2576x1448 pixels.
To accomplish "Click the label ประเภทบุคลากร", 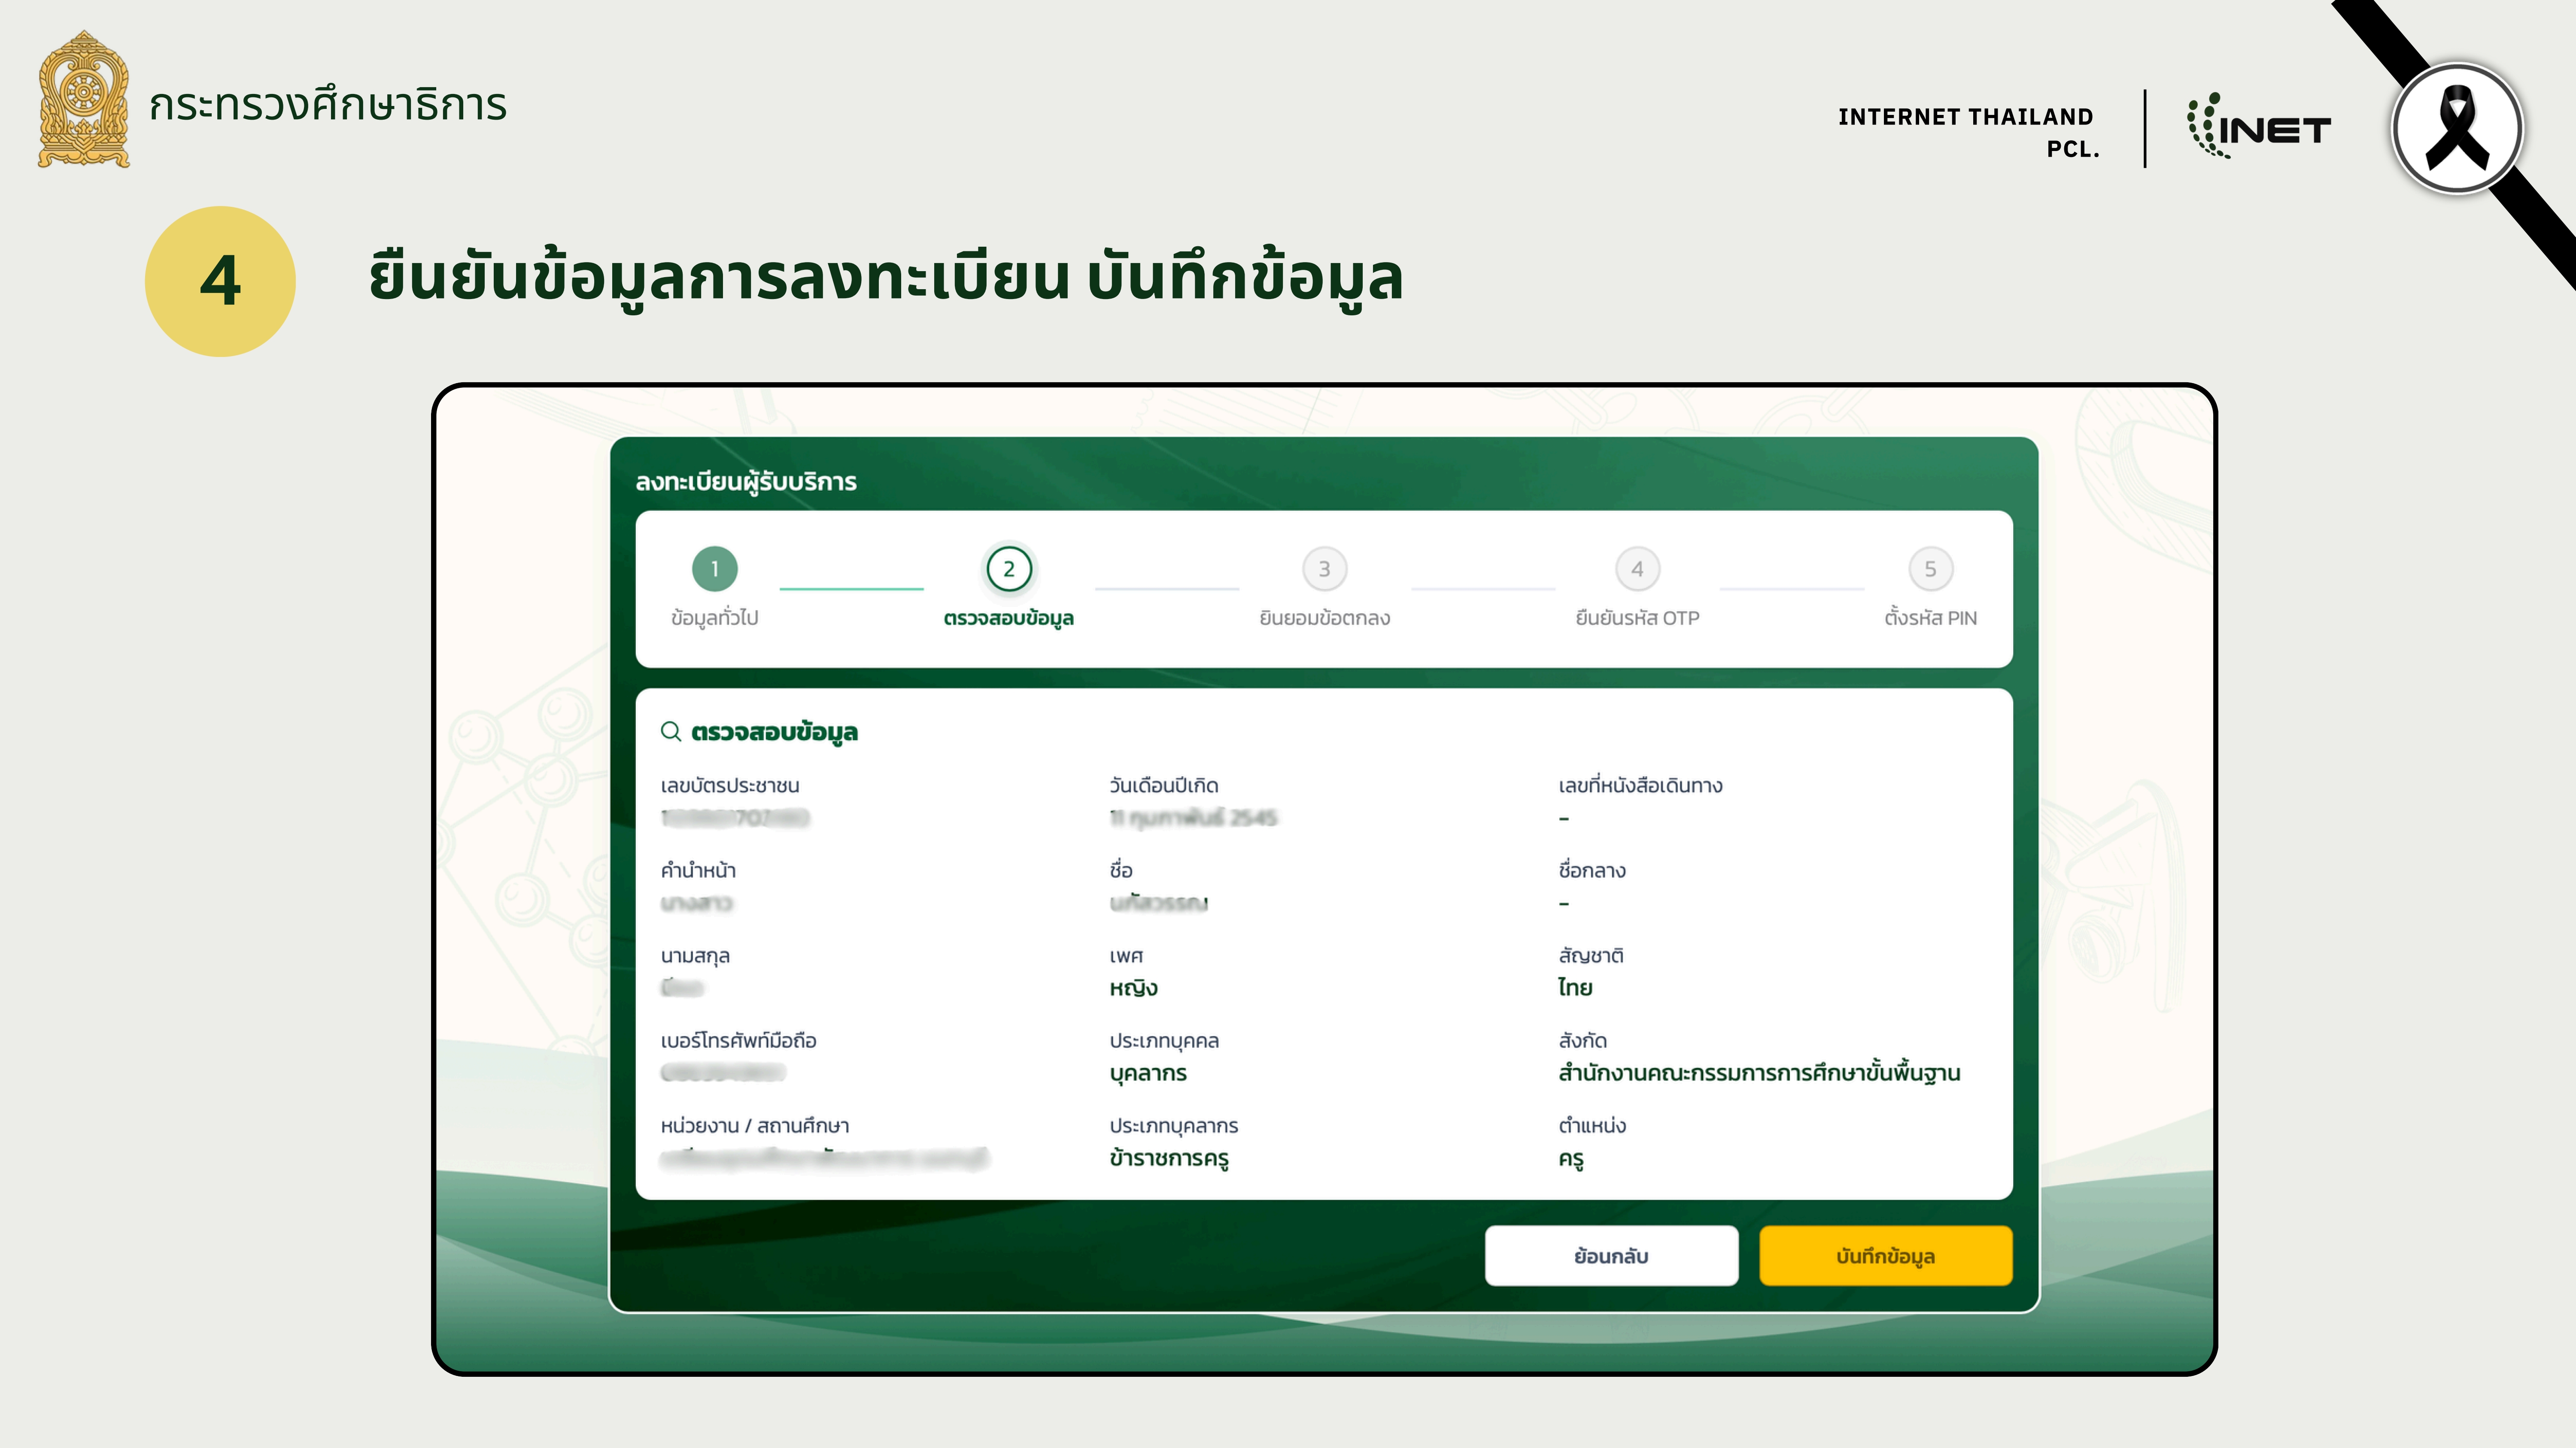I will point(1173,1126).
